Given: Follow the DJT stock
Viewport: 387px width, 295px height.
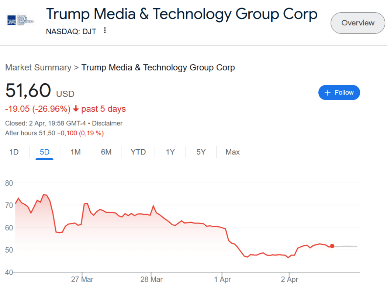Looking at the screenshot, I should click(x=339, y=92).
